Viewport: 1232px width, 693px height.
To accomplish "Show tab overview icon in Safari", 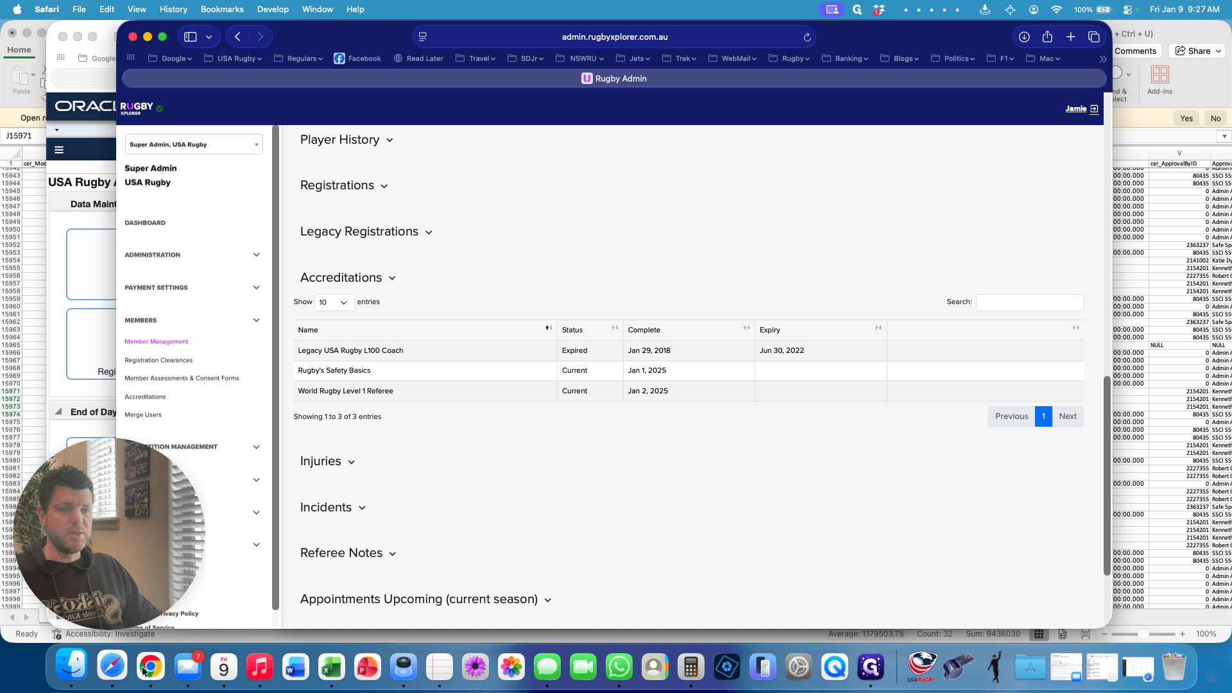I will (1094, 37).
